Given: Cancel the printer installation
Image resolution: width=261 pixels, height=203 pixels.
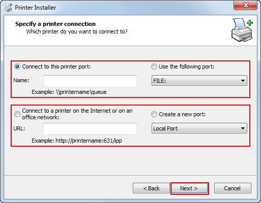Looking at the screenshot, I should point(233,188).
